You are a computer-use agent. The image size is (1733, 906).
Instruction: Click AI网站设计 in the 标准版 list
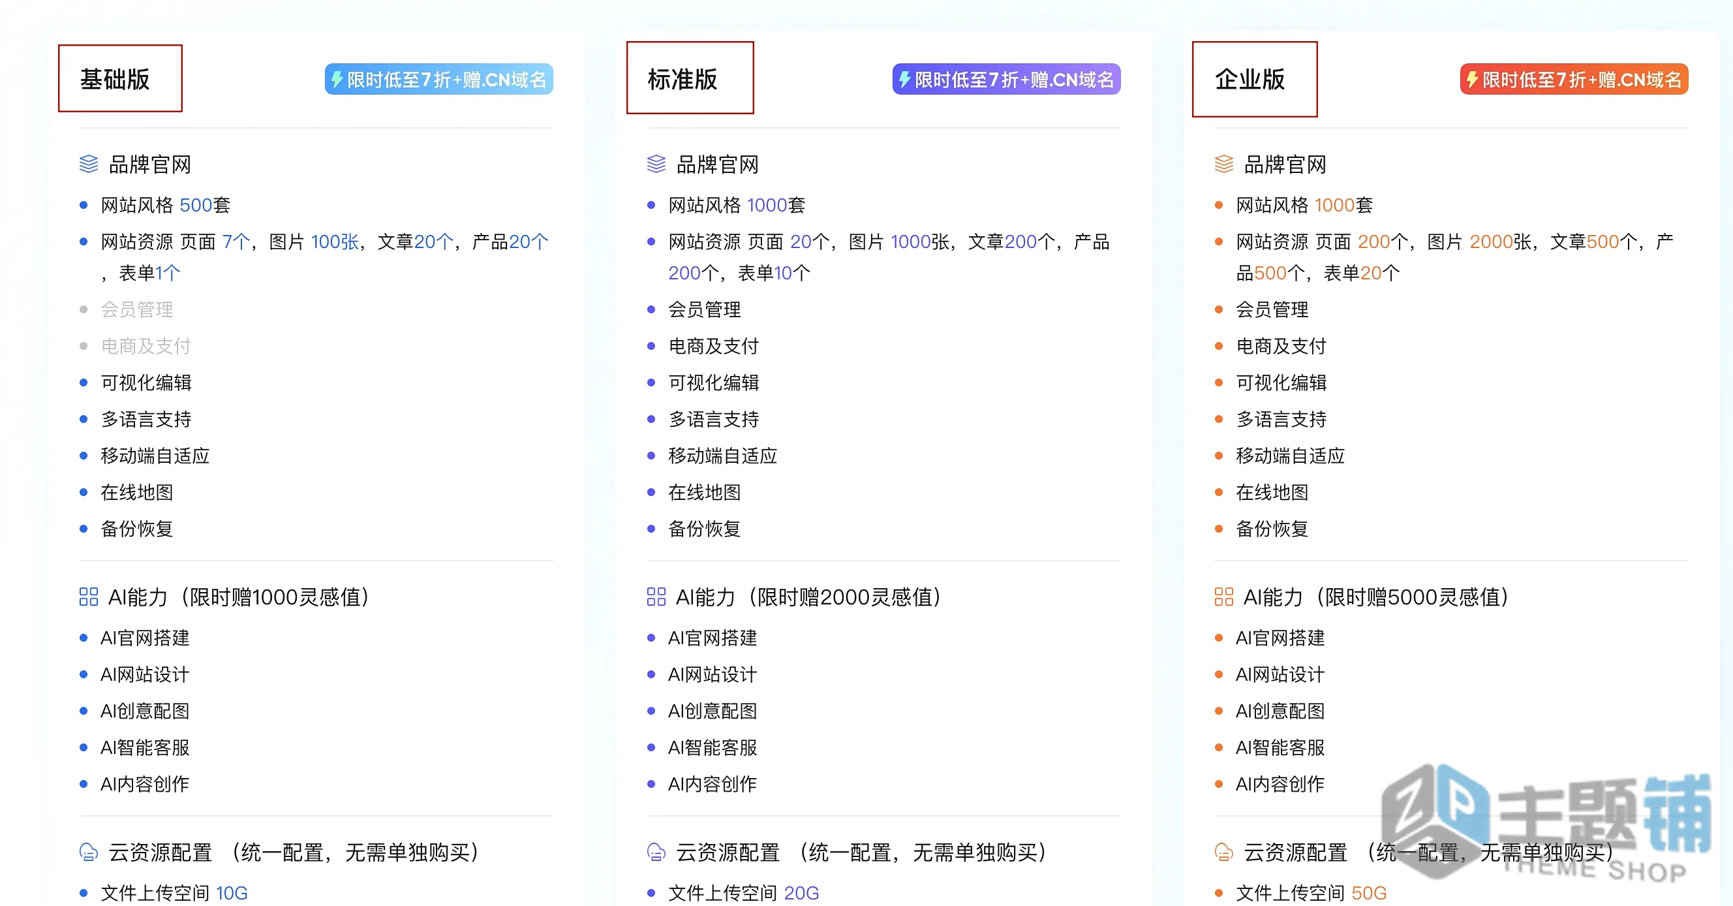tap(713, 674)
